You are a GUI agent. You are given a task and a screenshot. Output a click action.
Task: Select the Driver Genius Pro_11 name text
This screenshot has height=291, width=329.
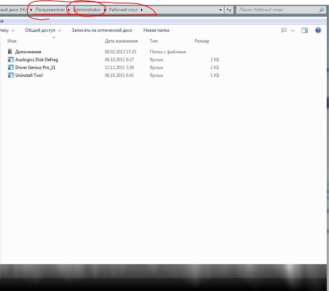pos(35,67)
